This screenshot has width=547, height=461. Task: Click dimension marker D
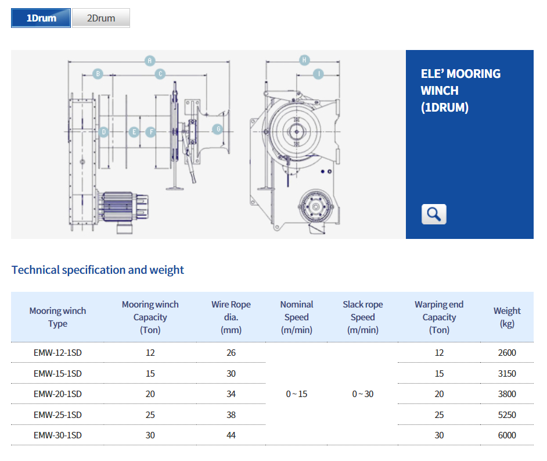(103, 132)
